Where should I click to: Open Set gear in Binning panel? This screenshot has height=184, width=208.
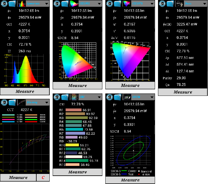click(4, 102)
